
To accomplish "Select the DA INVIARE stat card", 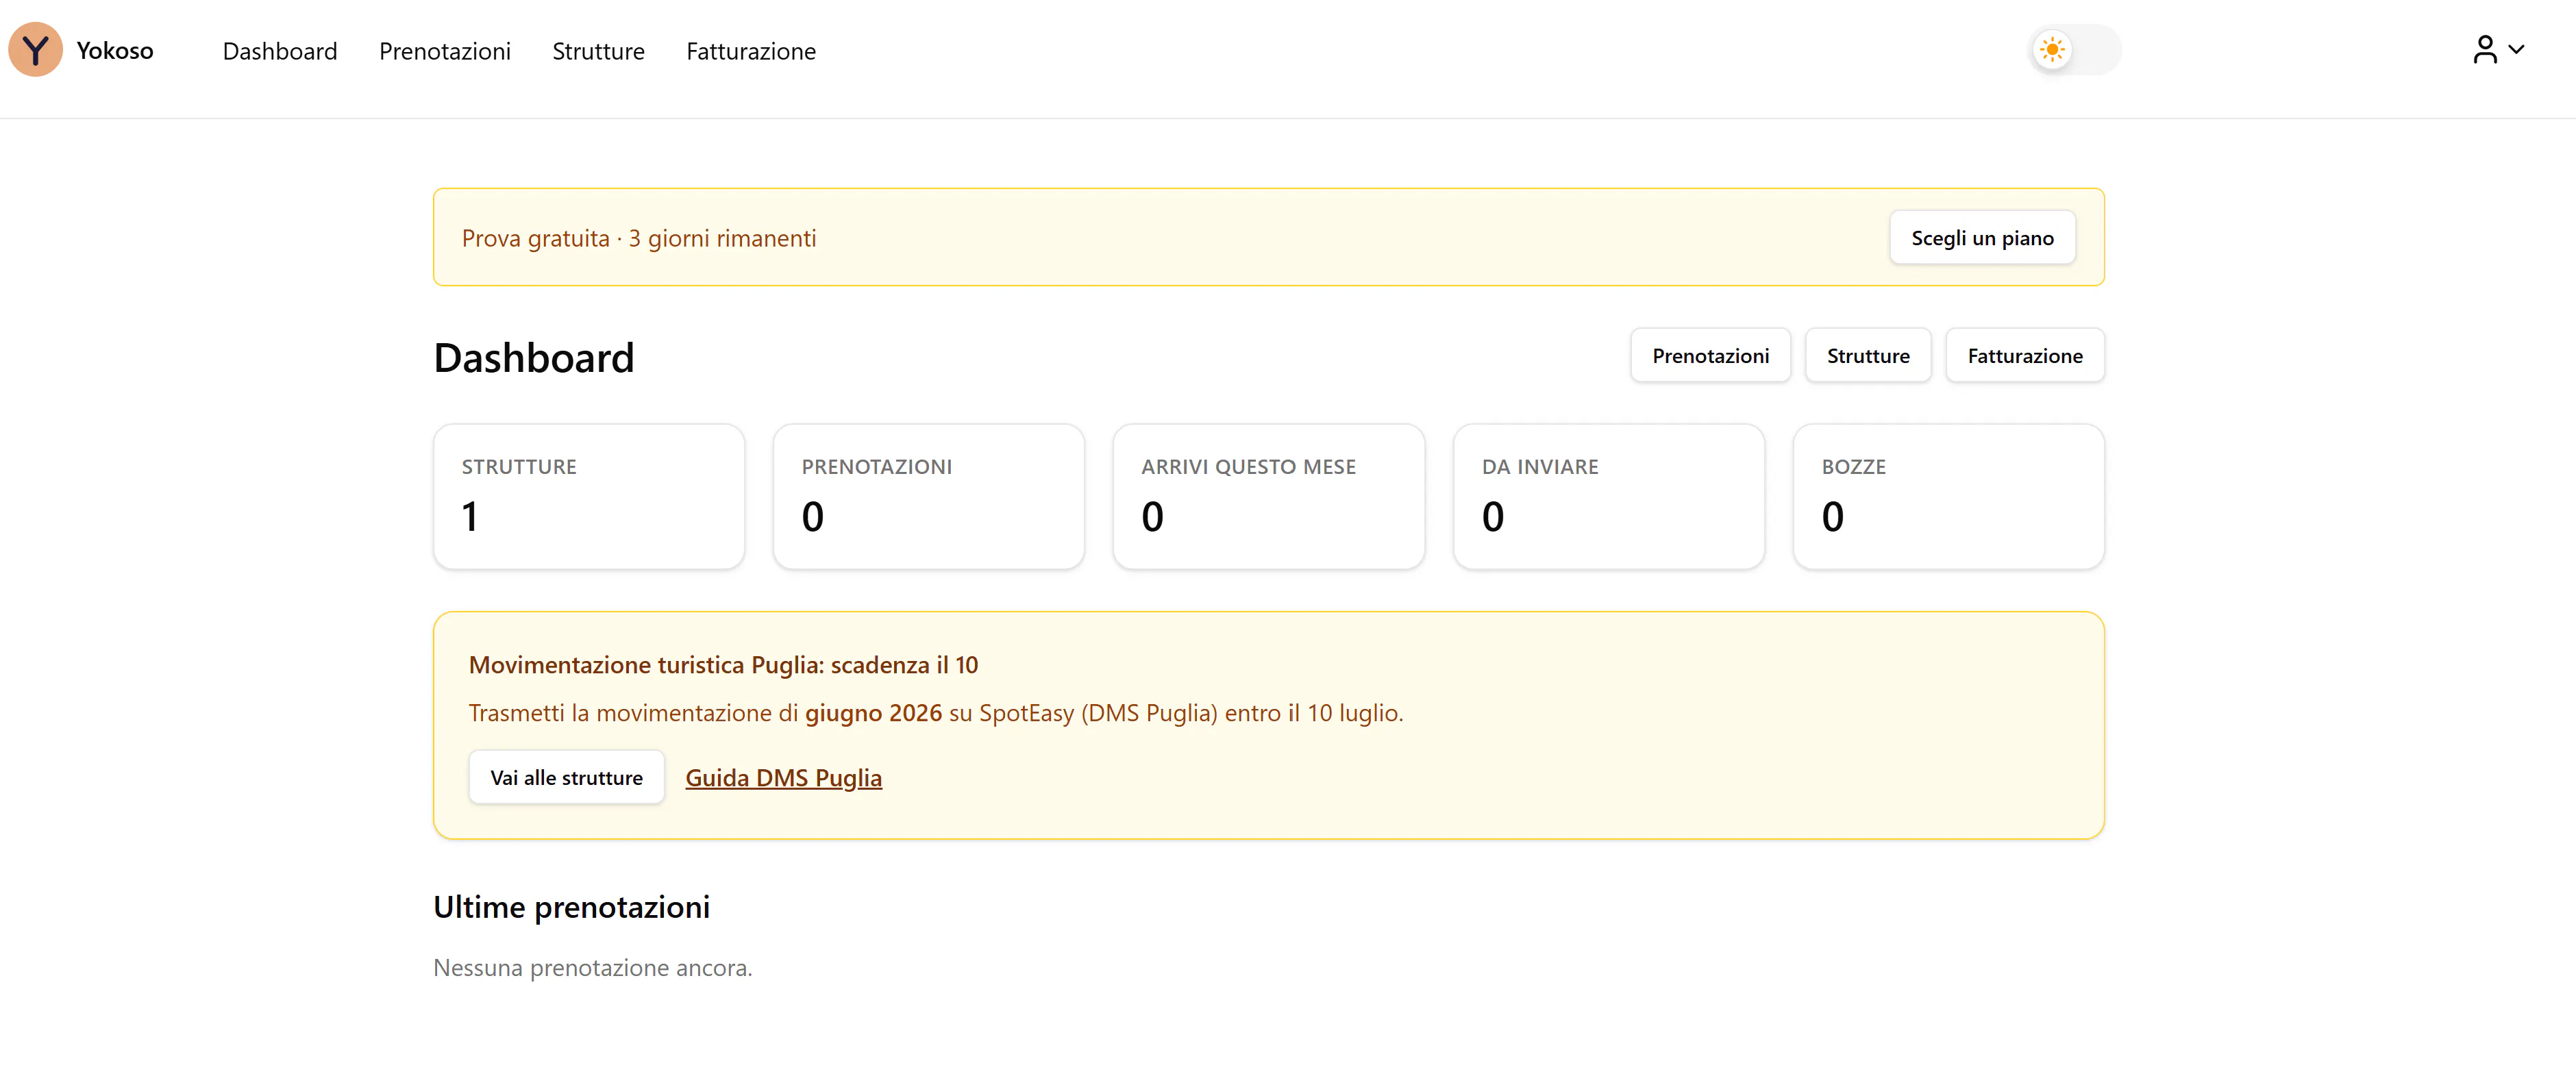I will pyautogui.click(x=1609, y=497).
